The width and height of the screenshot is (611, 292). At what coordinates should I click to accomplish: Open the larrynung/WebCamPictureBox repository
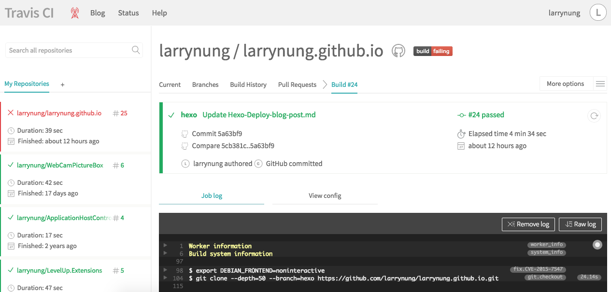click(x=60, y=165)
